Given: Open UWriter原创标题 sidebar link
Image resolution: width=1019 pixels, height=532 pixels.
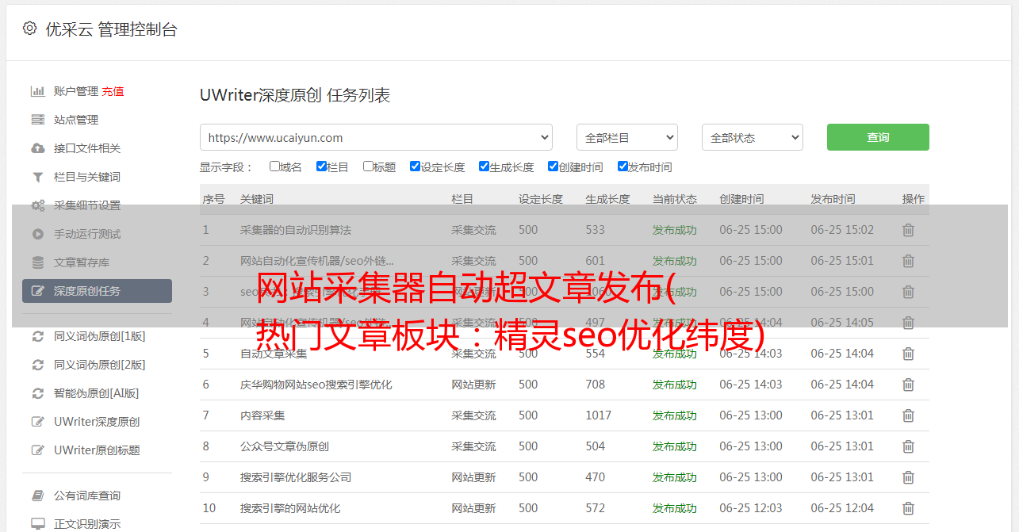Looking at the screenshot, I should 97,450.
